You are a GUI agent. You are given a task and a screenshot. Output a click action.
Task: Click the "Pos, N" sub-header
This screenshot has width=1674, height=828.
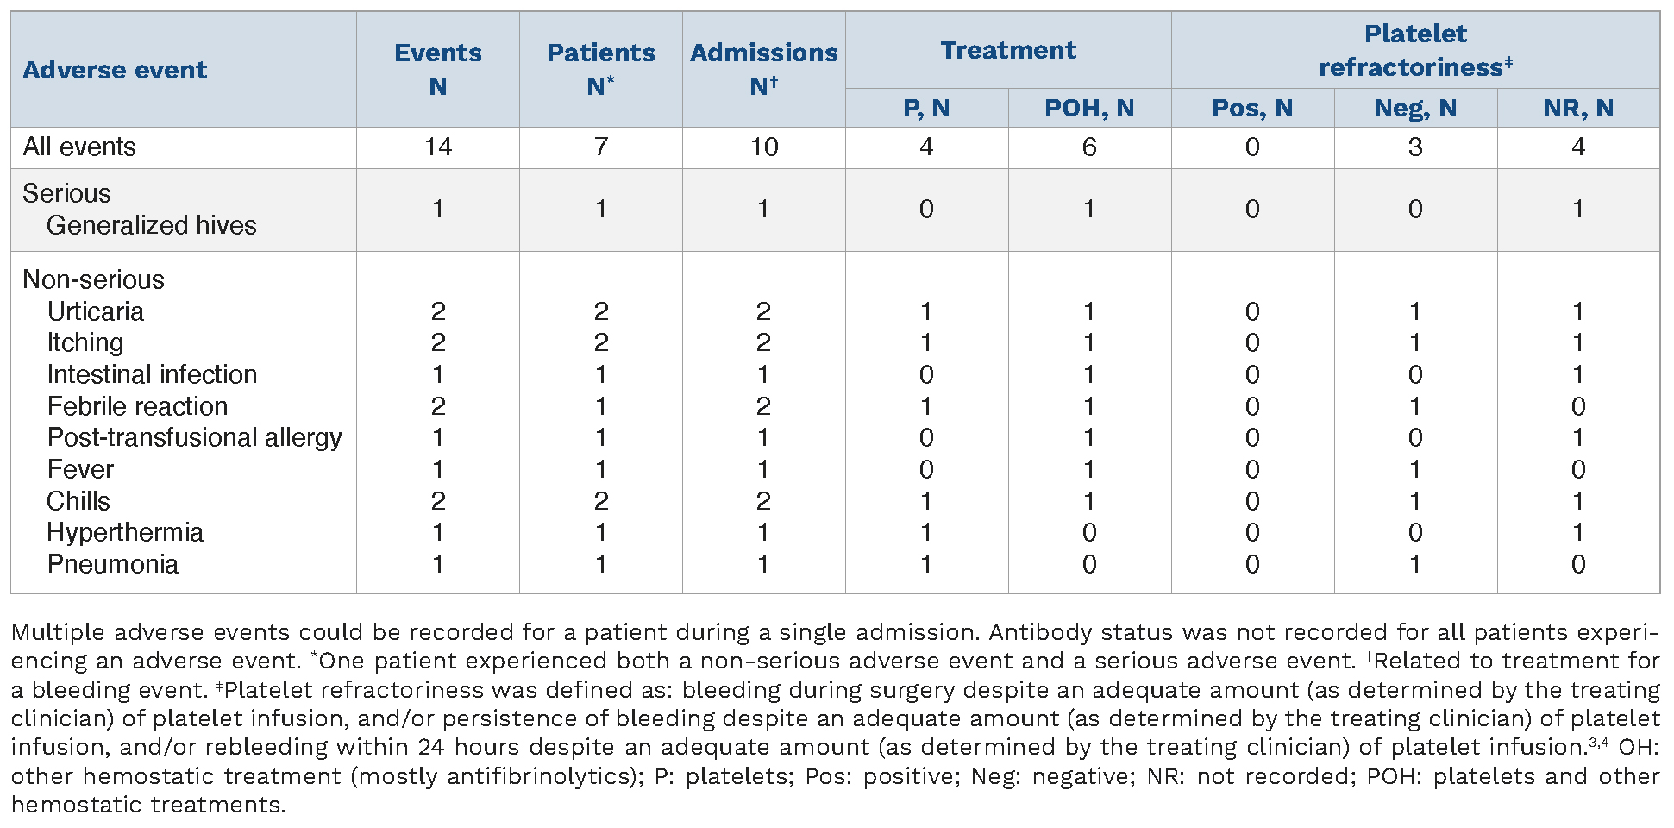coord(1251,108)
